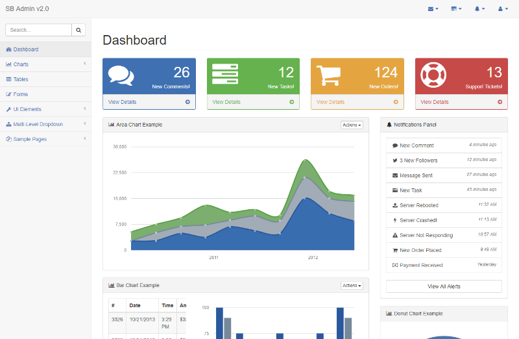The height and width of the screenshot is (339, 519).
Task: Click the comments speech bubbles icon
Action: point(121,75)
